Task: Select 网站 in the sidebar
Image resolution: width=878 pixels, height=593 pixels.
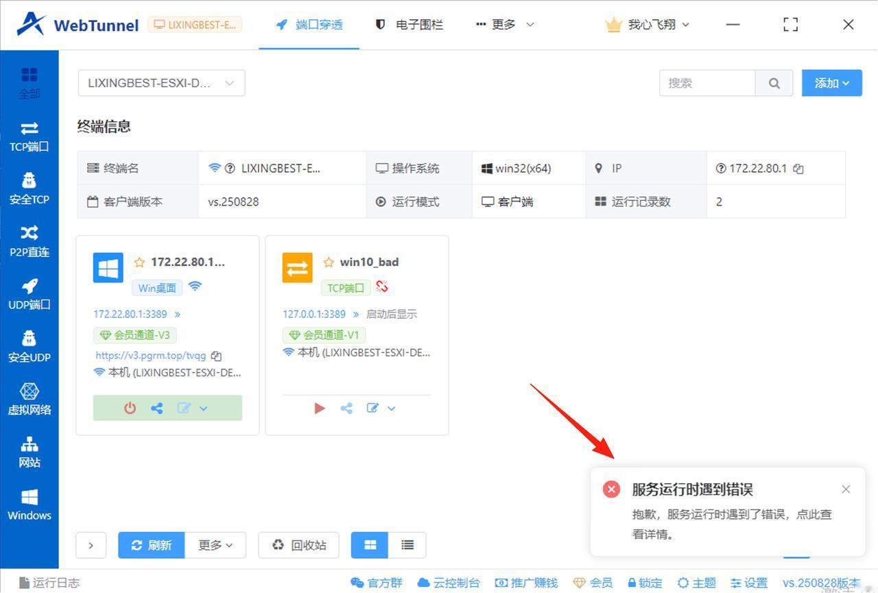Action: point(29,452)
